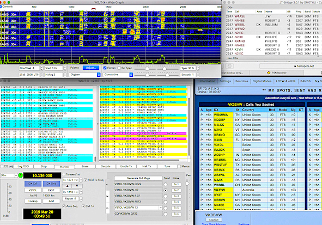Uncheck the Call 1st option

[83, 206]
